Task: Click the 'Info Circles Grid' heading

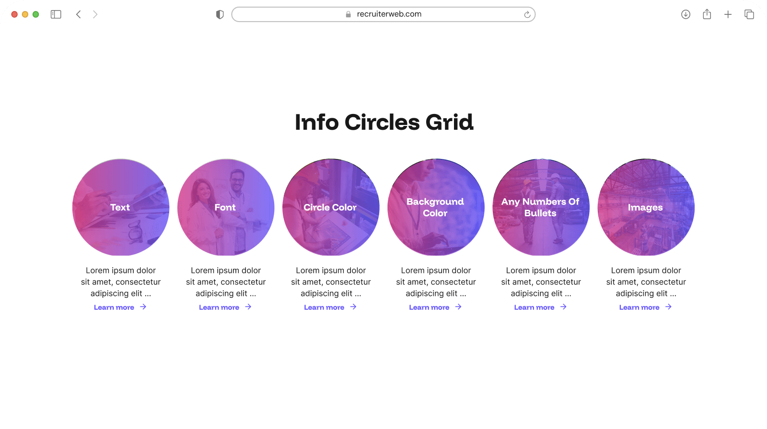Action: click(x=383, y=123)
